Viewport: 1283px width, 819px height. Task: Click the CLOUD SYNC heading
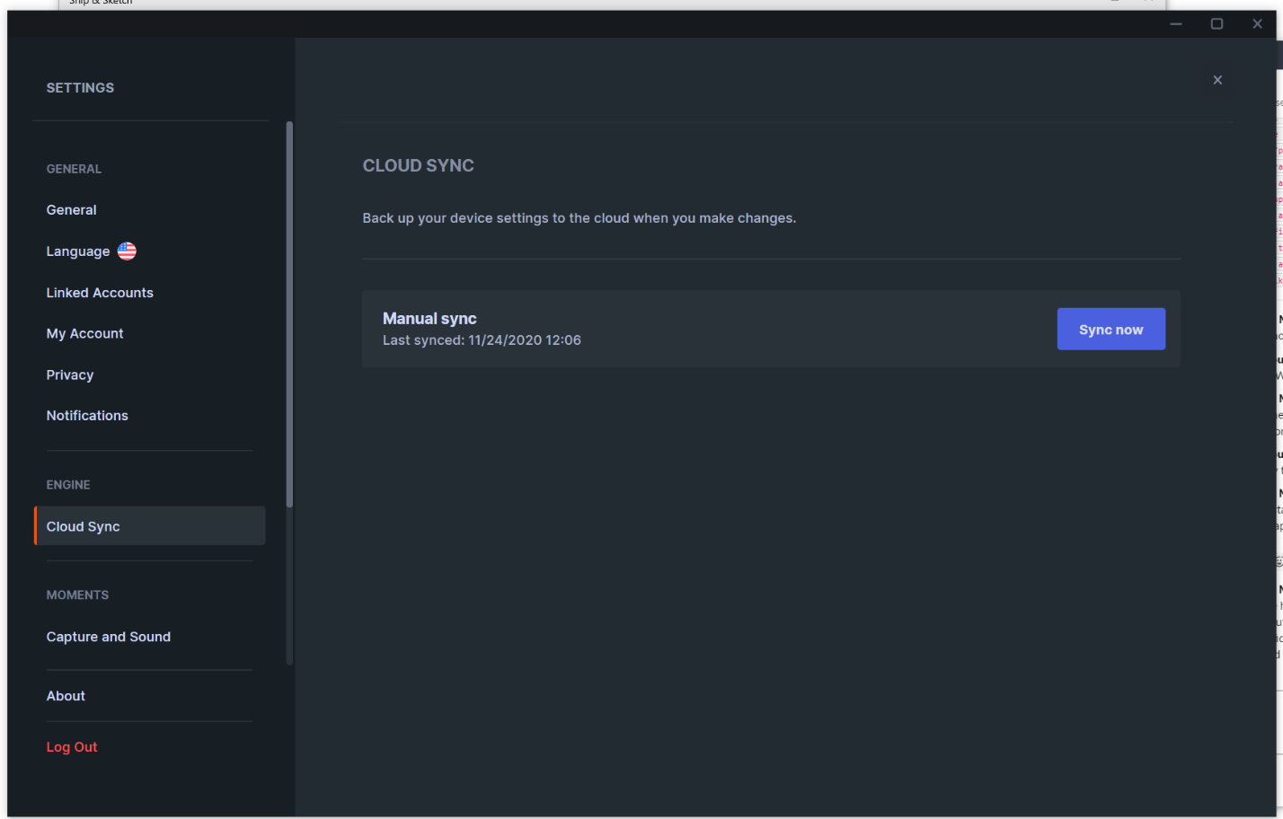[x=419, y=166]
